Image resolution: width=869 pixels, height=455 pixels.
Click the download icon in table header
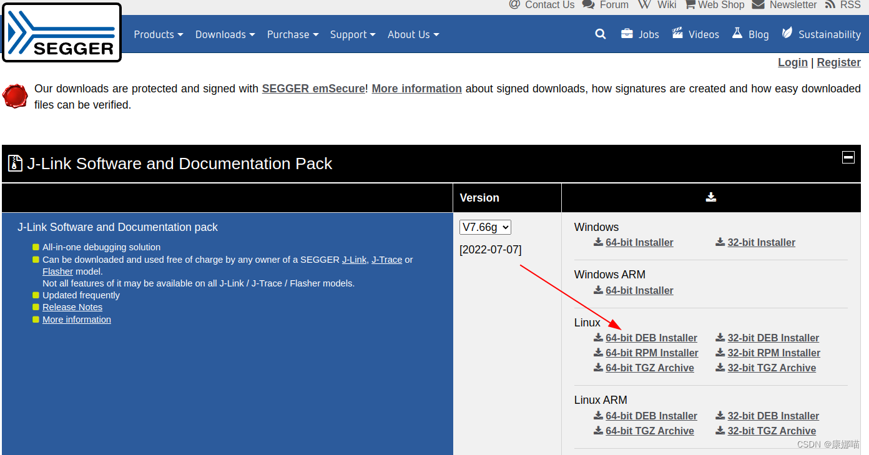(711, 197)
